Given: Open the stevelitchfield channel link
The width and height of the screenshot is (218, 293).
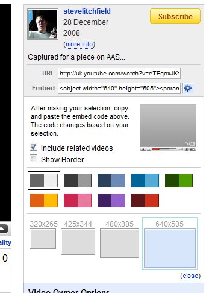Looking at the screenshot, I should tap(87, 11).
